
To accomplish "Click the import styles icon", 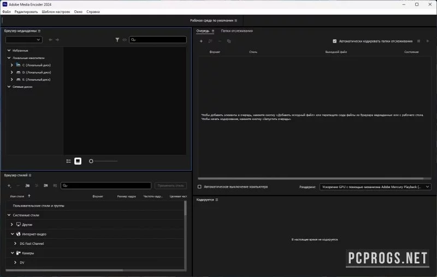I will coord(46,185).
